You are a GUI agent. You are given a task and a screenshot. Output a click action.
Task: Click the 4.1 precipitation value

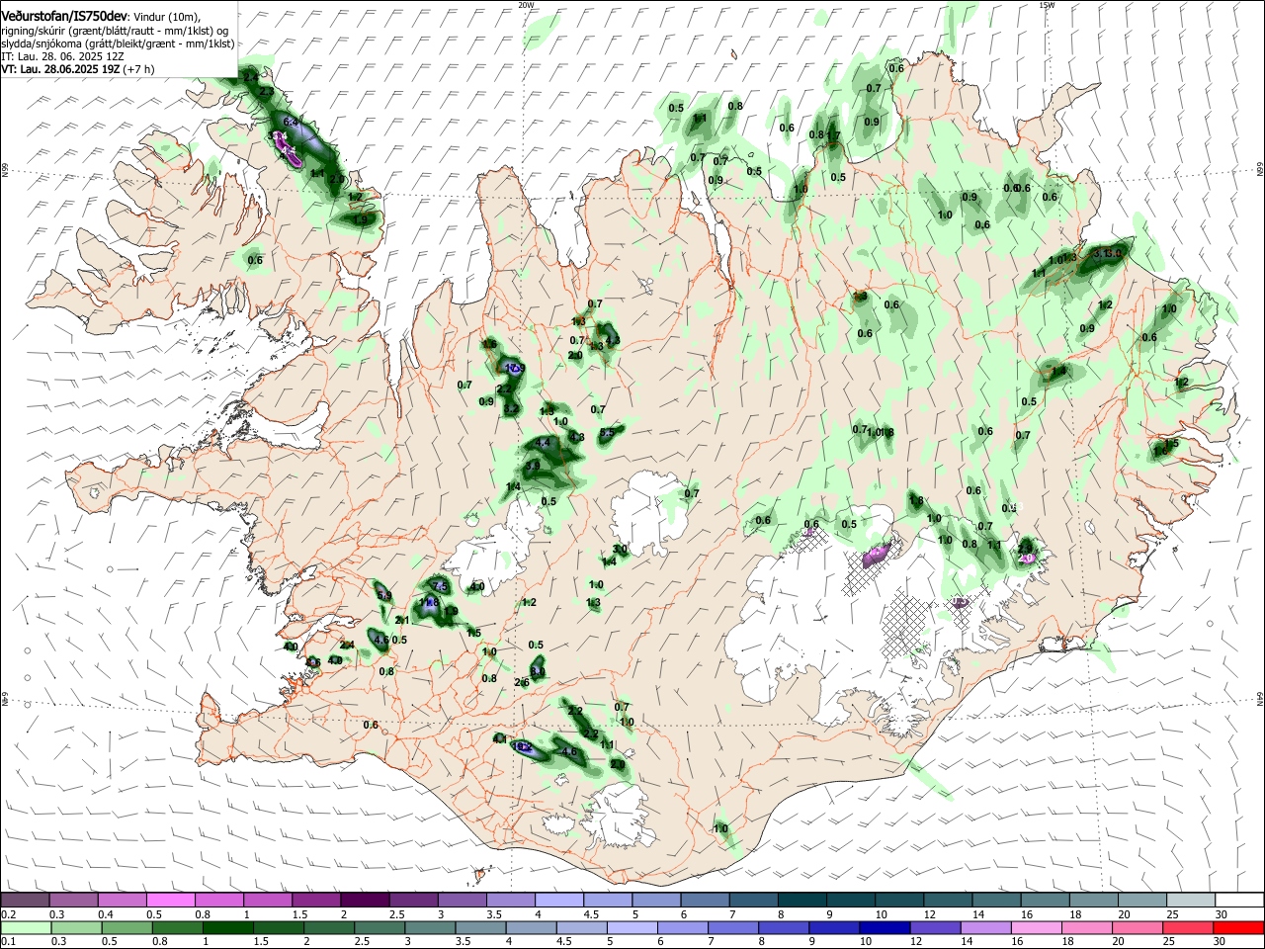coord(500,739)
